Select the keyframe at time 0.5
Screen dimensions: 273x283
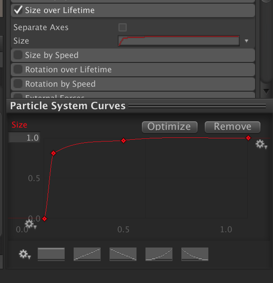point(123,141)
